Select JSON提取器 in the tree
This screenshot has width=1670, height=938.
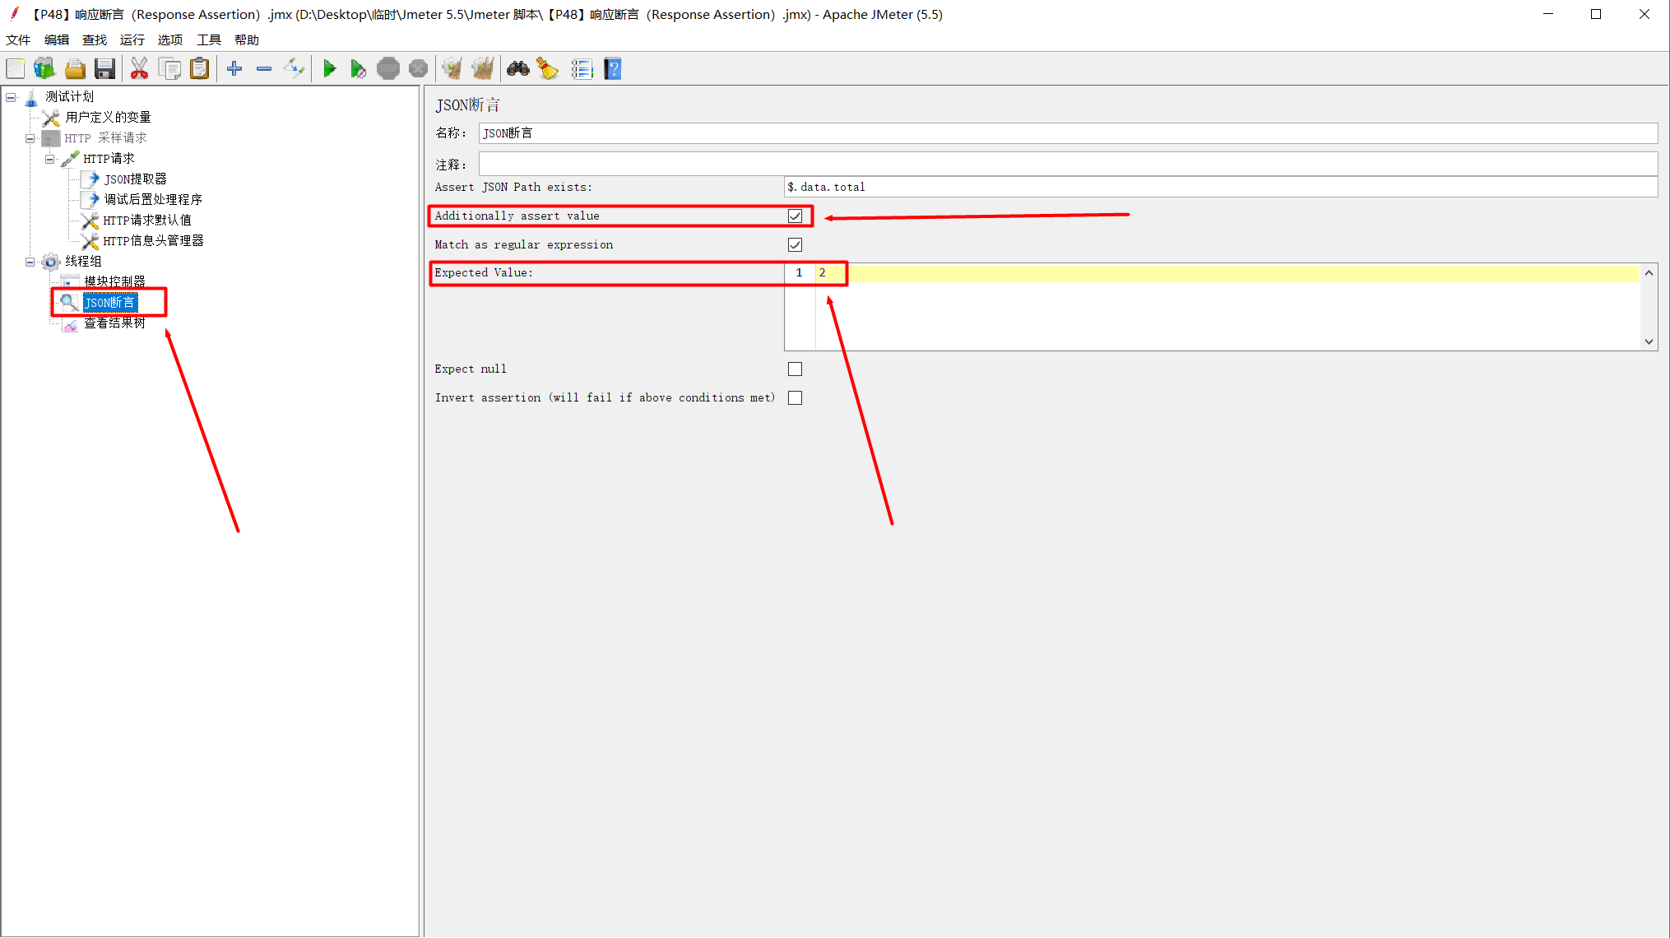(x=135, y=179)
